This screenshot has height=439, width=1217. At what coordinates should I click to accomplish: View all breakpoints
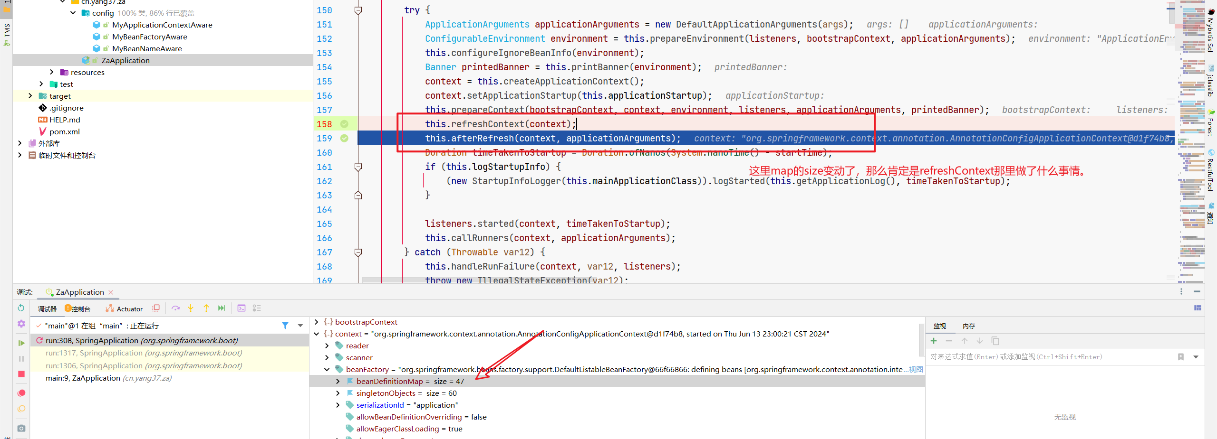pyautogui.click(x=21, y=393)
